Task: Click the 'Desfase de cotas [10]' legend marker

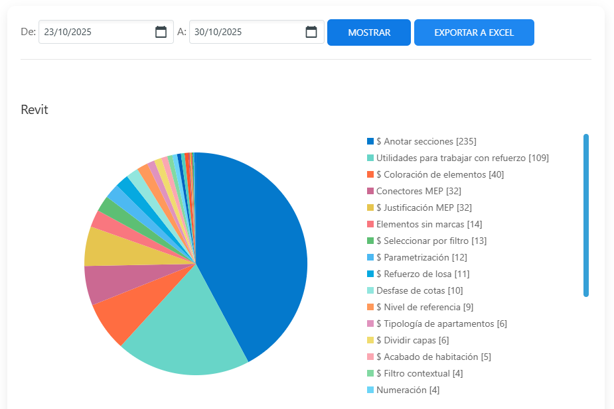Action: (370, 290)
